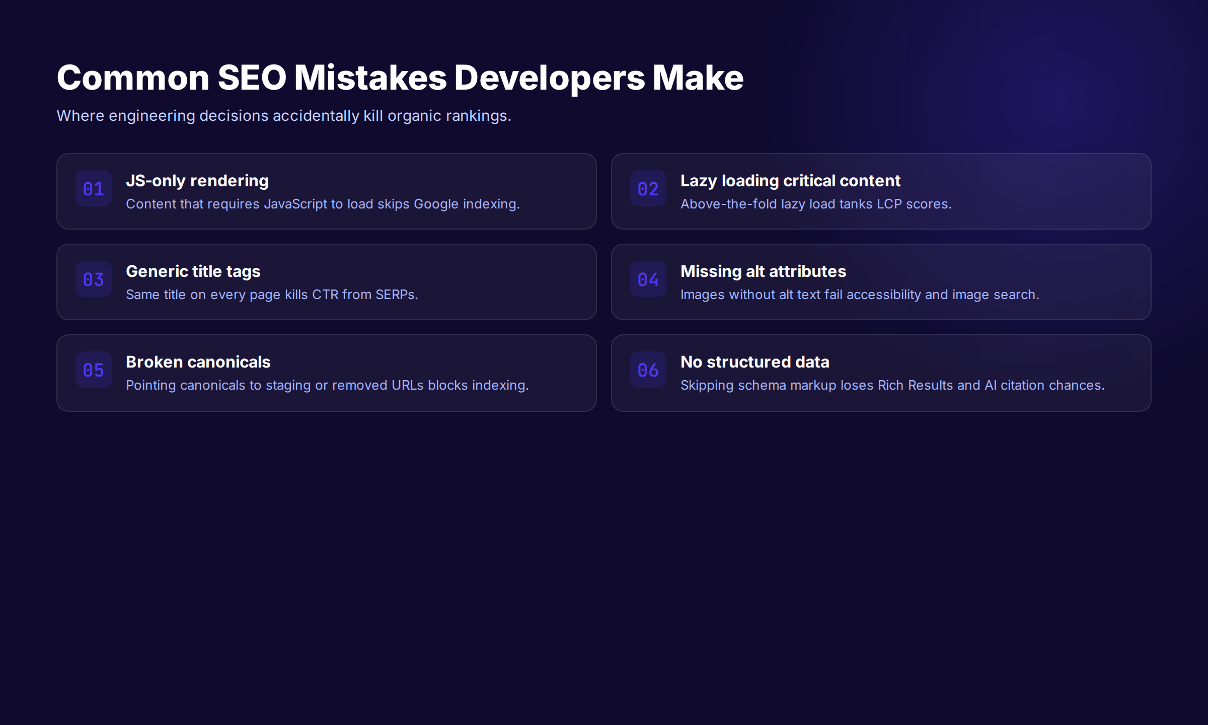Click the 'Same title on every page' description

click(x=272, y=295)
